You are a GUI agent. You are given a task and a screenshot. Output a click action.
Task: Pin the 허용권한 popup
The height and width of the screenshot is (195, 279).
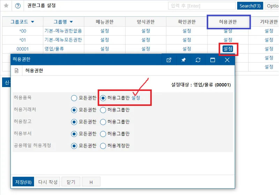183,60
